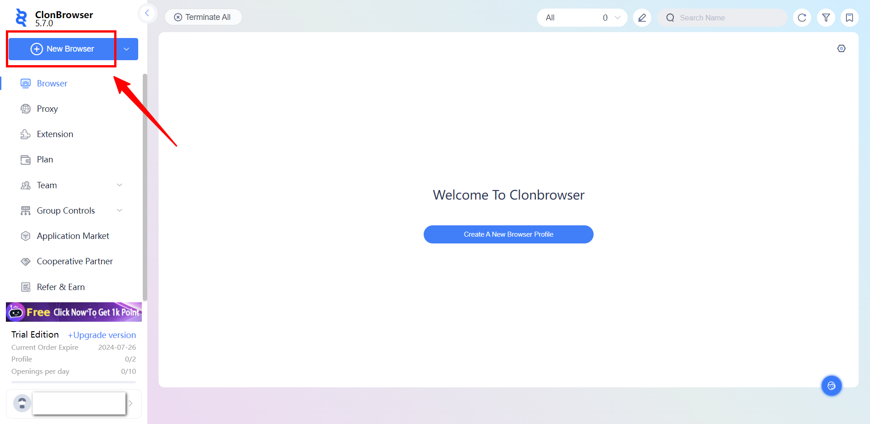Viewport: 870px width, 424px height.
Task: Open the Browser menu item
Action: click(x=52, y=83)
